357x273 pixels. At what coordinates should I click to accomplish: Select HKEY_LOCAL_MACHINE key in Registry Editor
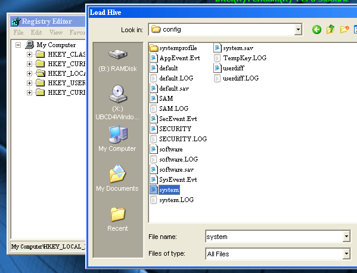pyautogui.click(x=67, y=73)
